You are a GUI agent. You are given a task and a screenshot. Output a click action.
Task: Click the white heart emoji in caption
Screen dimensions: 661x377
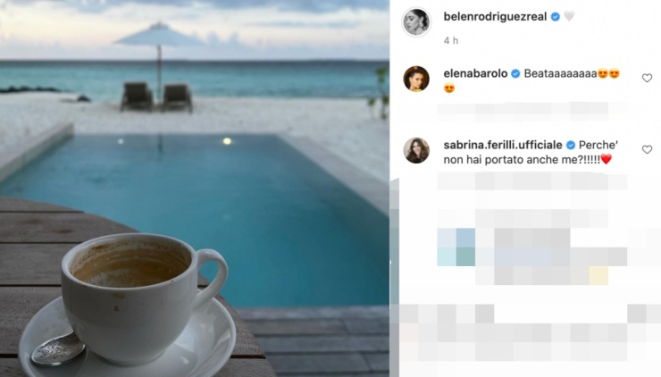pyautogui.click(x=569, y=16)
